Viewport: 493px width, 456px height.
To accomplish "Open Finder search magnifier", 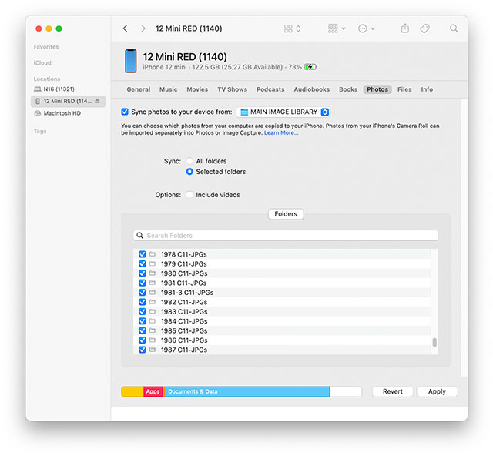I will (454, 28).
